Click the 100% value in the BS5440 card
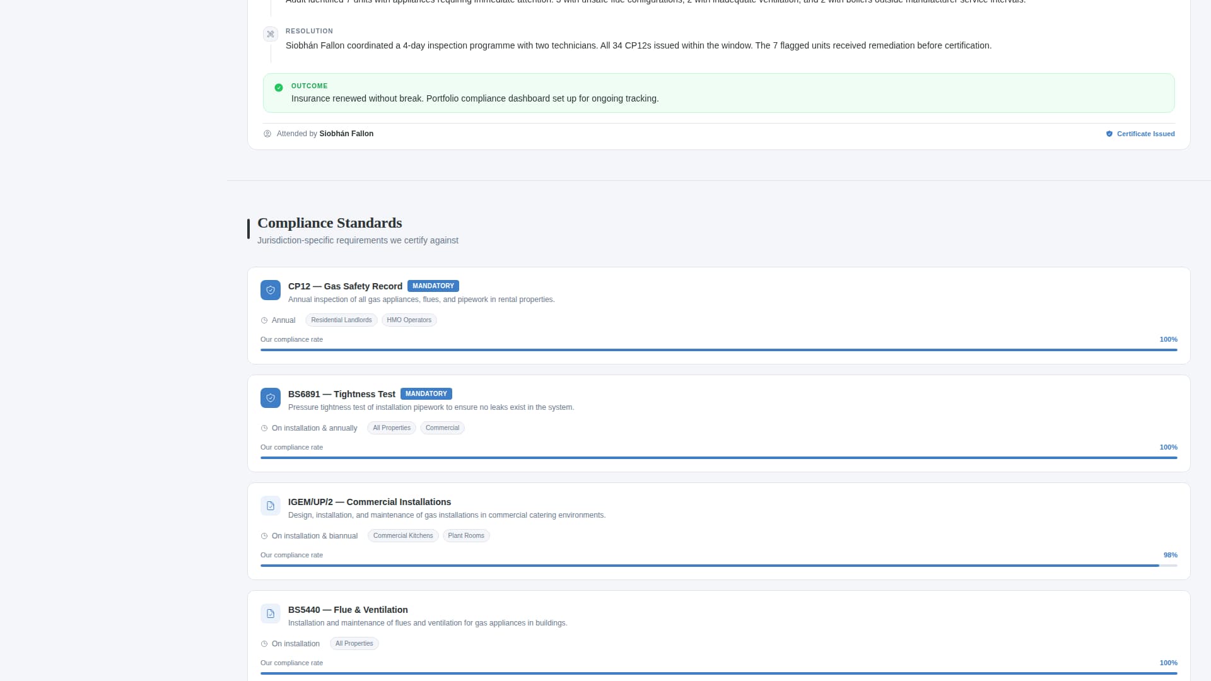This screenshot has height=681, width=1211. point(1168,663)
